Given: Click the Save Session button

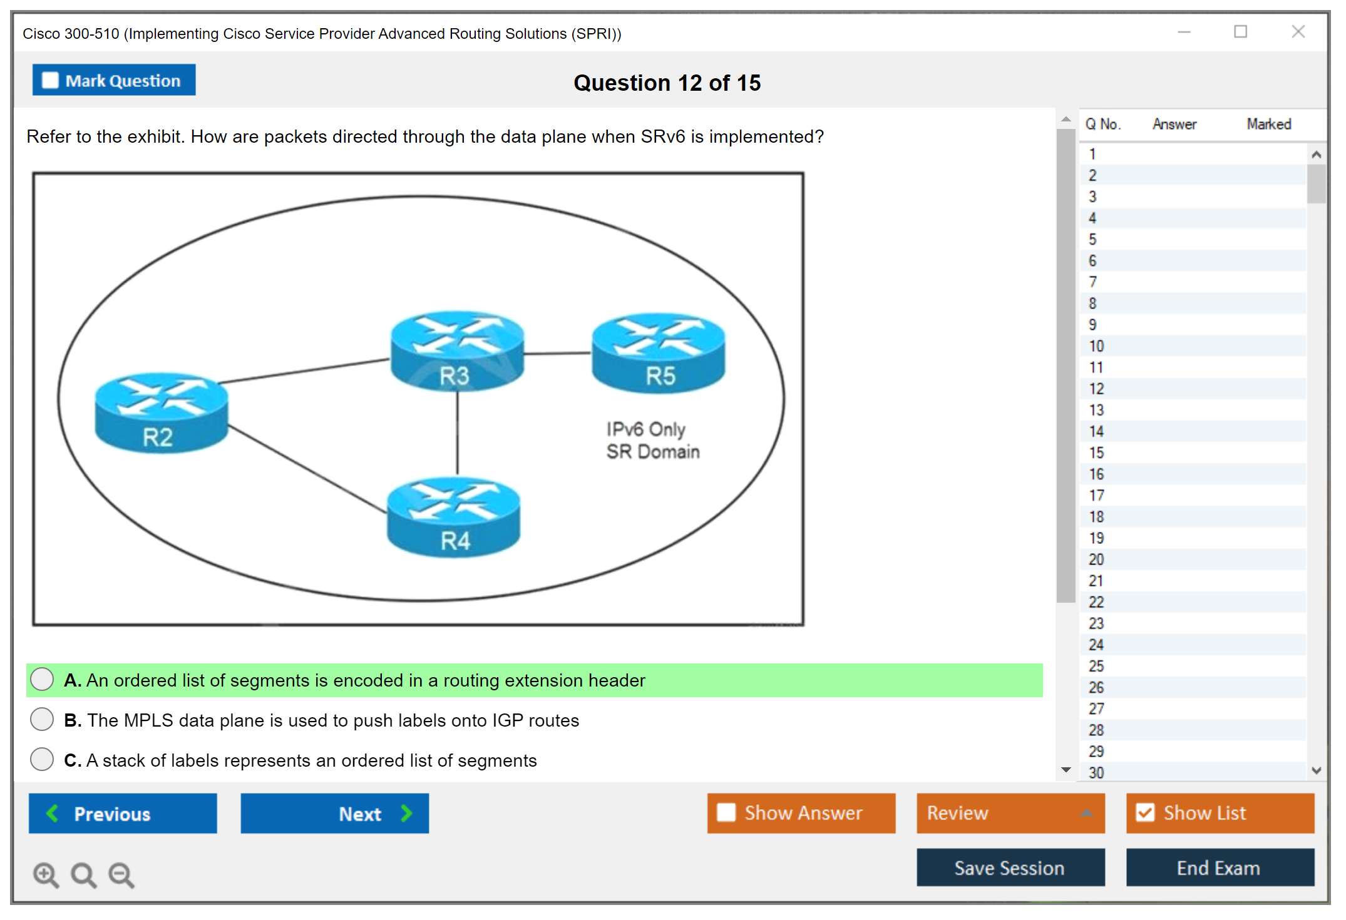Looking at the screenshot, I should pos(1010,867).
